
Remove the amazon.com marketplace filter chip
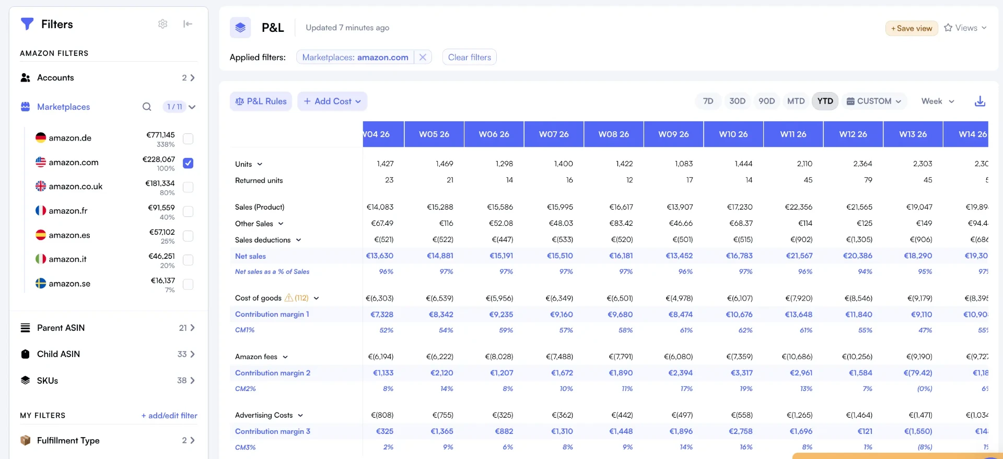click(x=423, y=57)
